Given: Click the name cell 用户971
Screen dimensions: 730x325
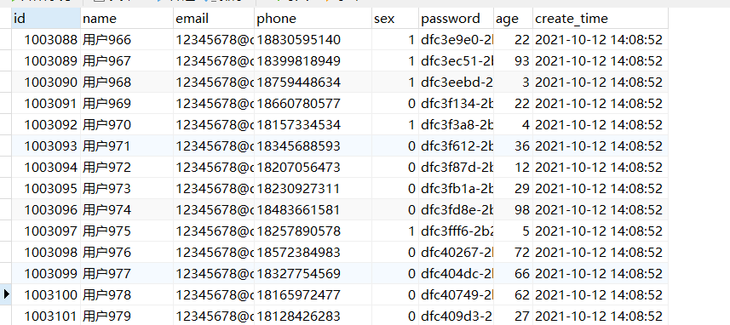Looking at the screenshot, I should point(127,146).
